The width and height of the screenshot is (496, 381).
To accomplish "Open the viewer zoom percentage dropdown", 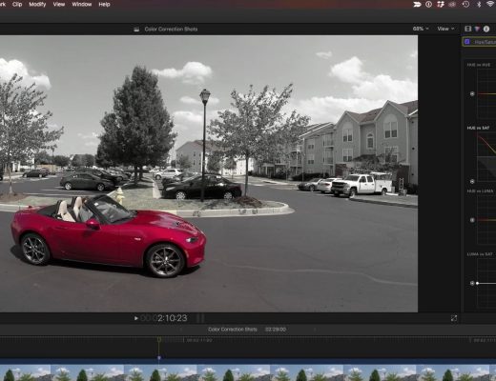I will point(421,29).
